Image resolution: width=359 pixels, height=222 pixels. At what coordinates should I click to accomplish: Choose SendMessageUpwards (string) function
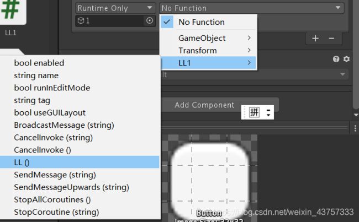[80, 187]
